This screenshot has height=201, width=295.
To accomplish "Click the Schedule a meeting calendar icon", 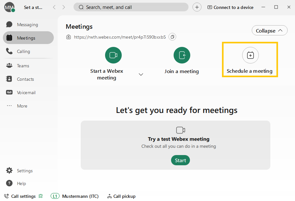I will pyautogui.click(x=250, y=55).
